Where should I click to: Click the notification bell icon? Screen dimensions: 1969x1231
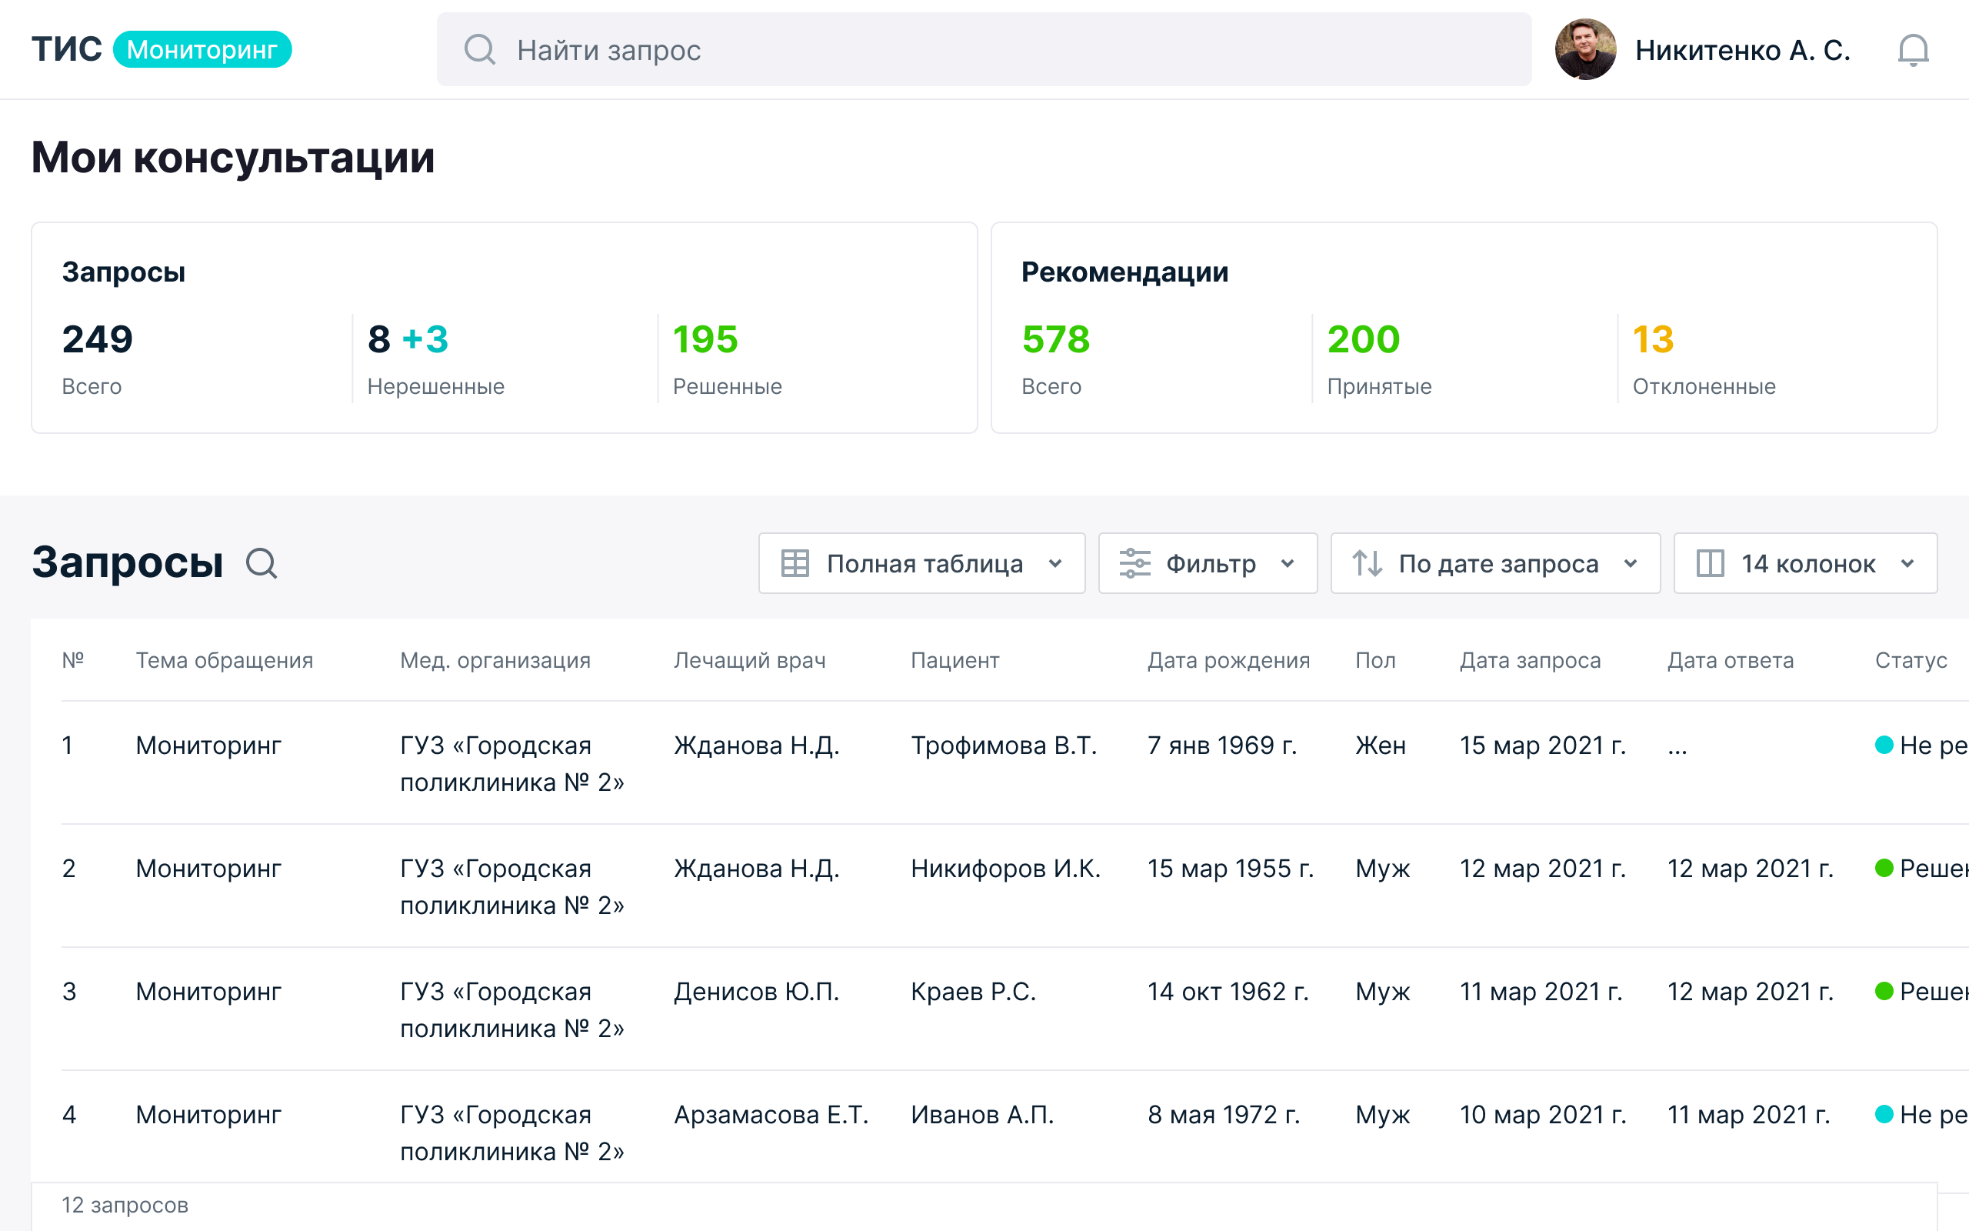(x=1912, y=51)
